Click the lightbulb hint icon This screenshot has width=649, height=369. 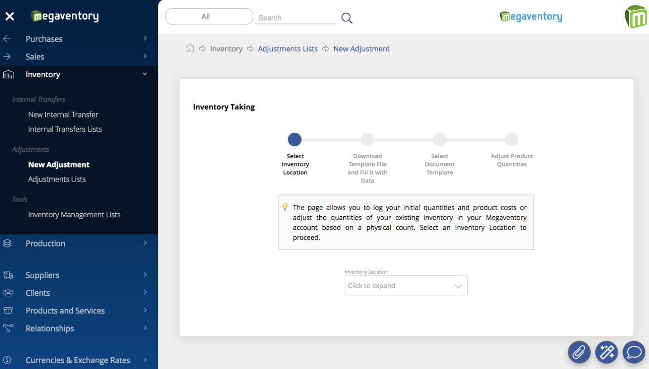[285, 207]
